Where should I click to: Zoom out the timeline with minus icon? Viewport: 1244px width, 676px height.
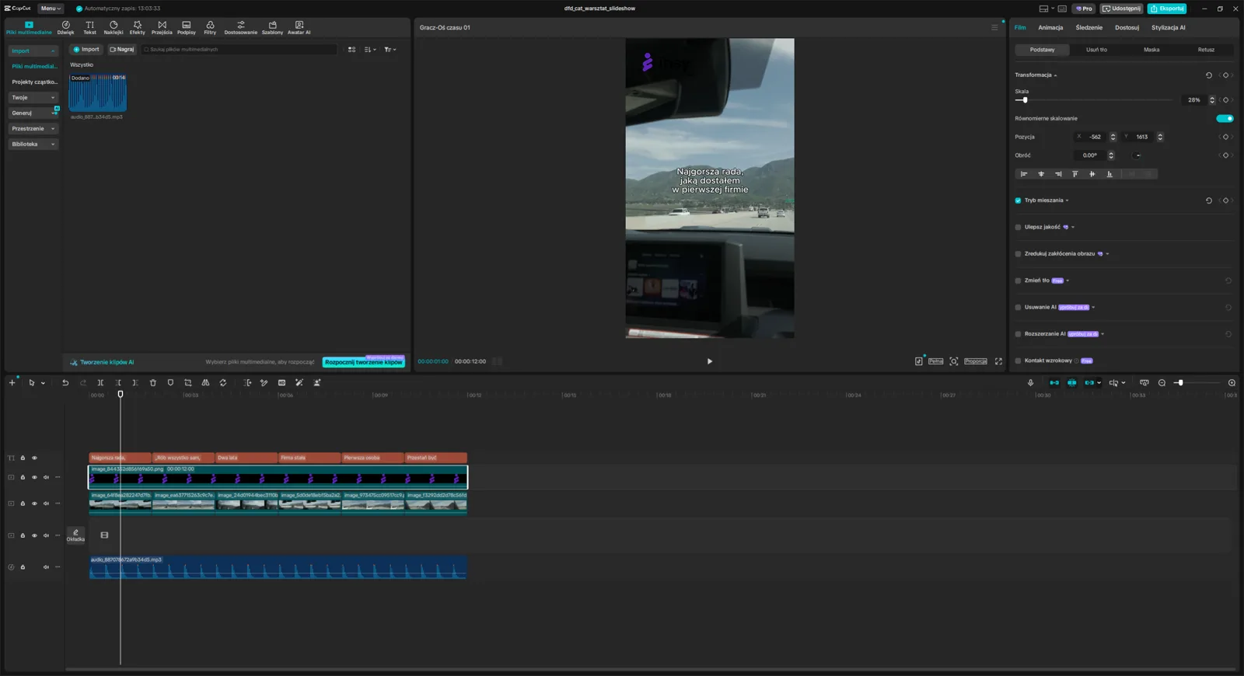coord(1162,383)
